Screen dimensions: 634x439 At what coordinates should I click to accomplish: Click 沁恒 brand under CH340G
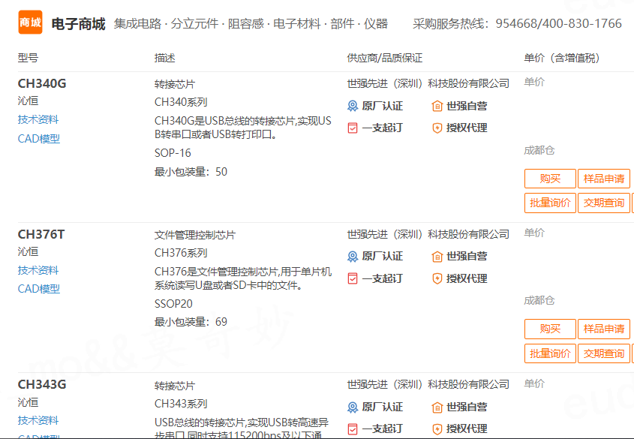pyautogui.click(x=28, y=101)
